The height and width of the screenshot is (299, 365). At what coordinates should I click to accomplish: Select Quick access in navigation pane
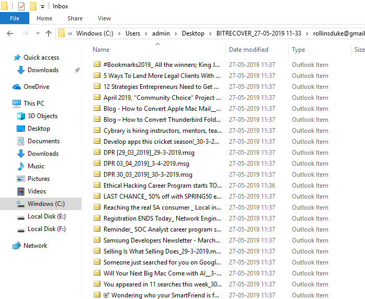pyautogui.click(x=41, y=57)
